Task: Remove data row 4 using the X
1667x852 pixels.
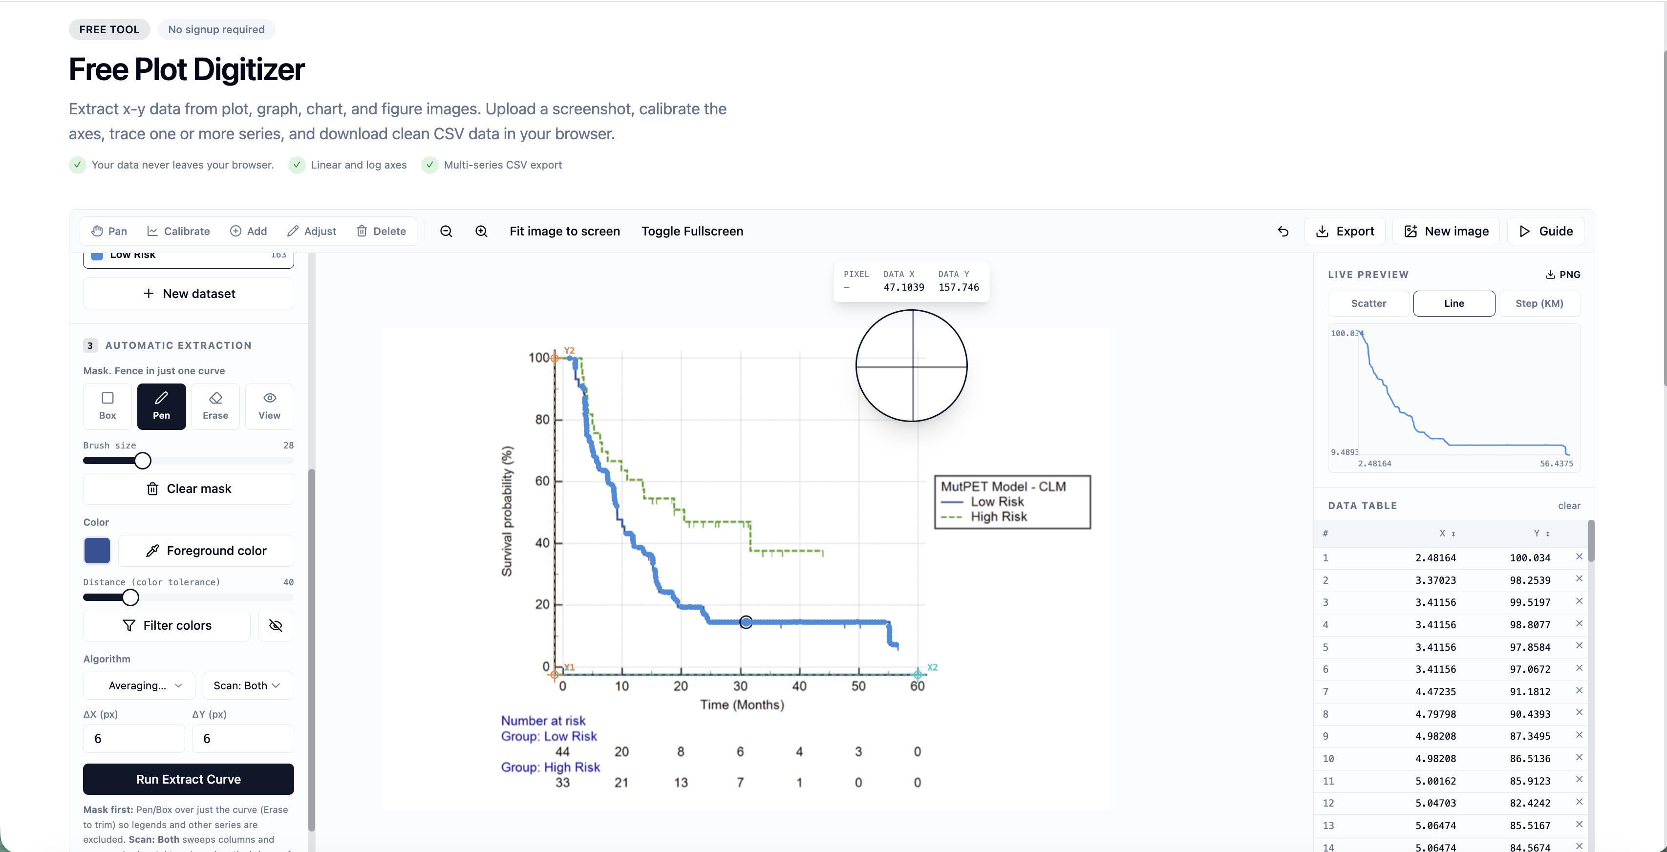Action: pos(1579,624)
